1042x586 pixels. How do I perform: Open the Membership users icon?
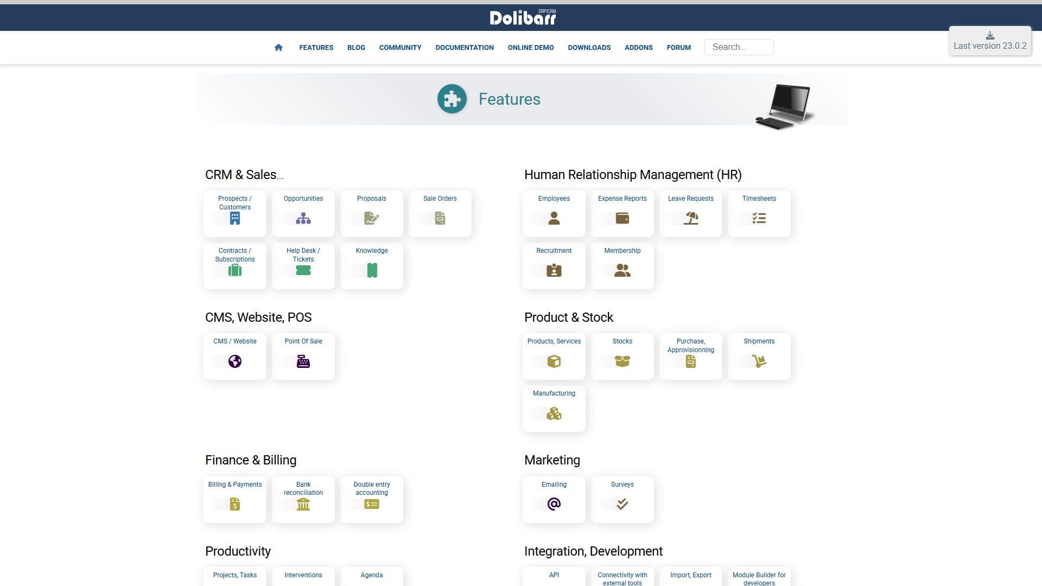click(x=622, y=270)
